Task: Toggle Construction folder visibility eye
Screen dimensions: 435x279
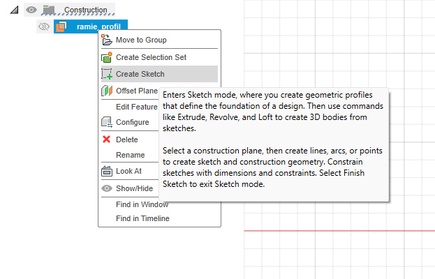Action: pos(31,10)
